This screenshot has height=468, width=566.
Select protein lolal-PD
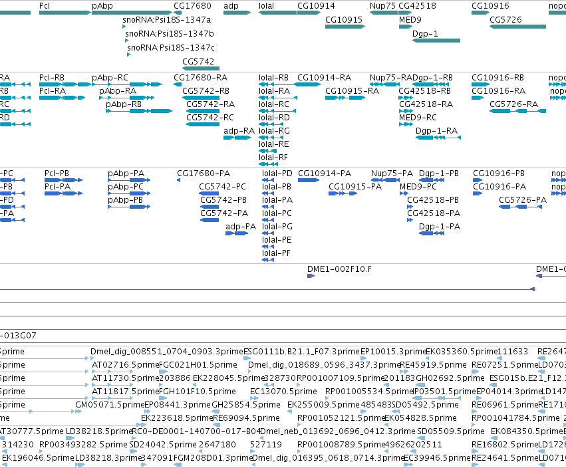(268, 180)
